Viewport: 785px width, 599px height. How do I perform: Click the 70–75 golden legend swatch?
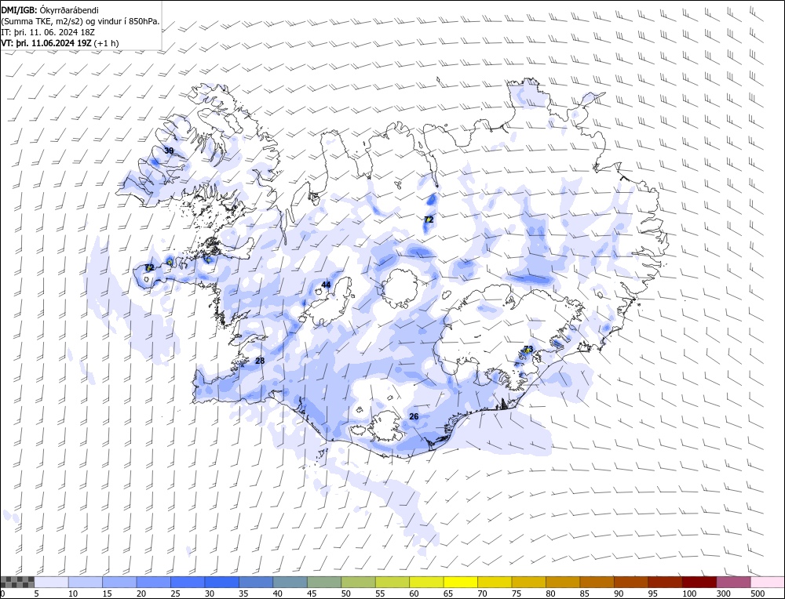click(x=495, y=582)
